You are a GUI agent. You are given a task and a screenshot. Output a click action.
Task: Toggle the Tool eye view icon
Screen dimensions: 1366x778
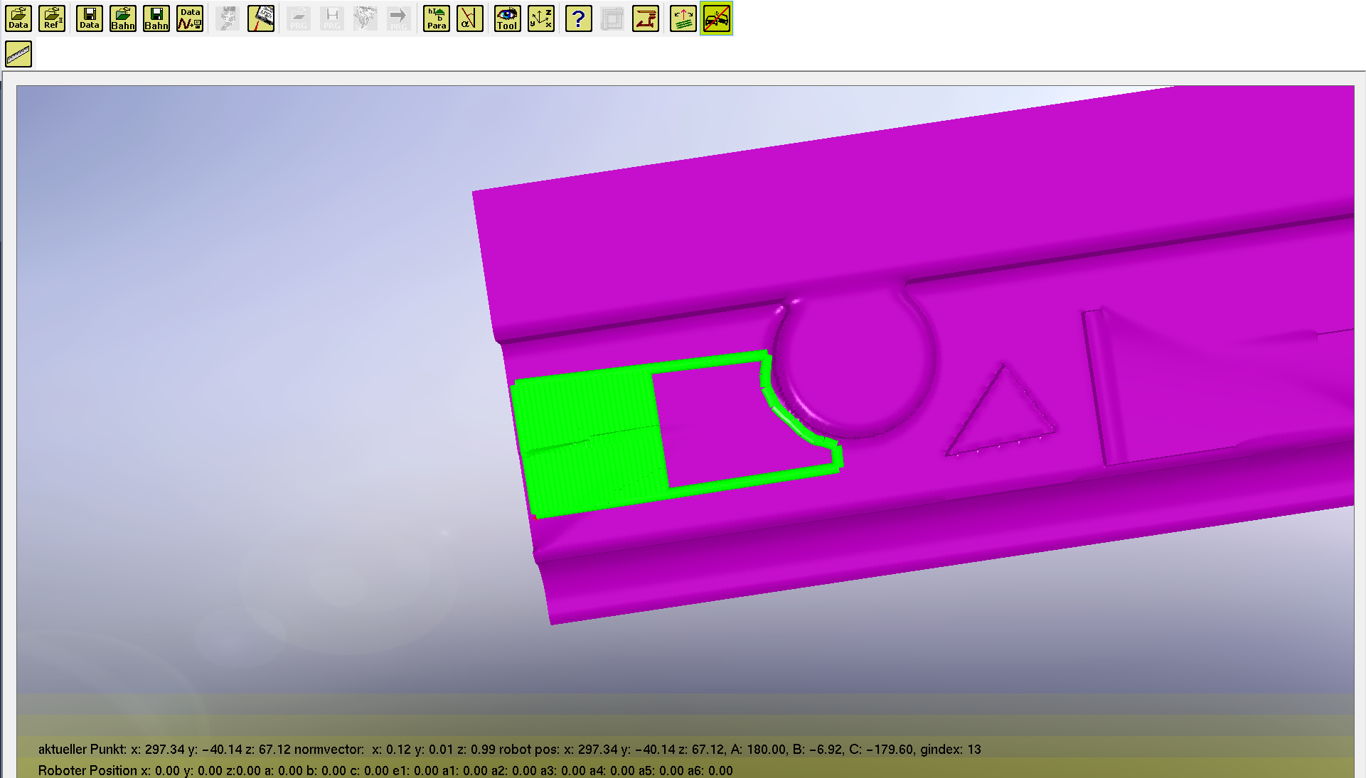pyautogui.click(x=508, y=18)
